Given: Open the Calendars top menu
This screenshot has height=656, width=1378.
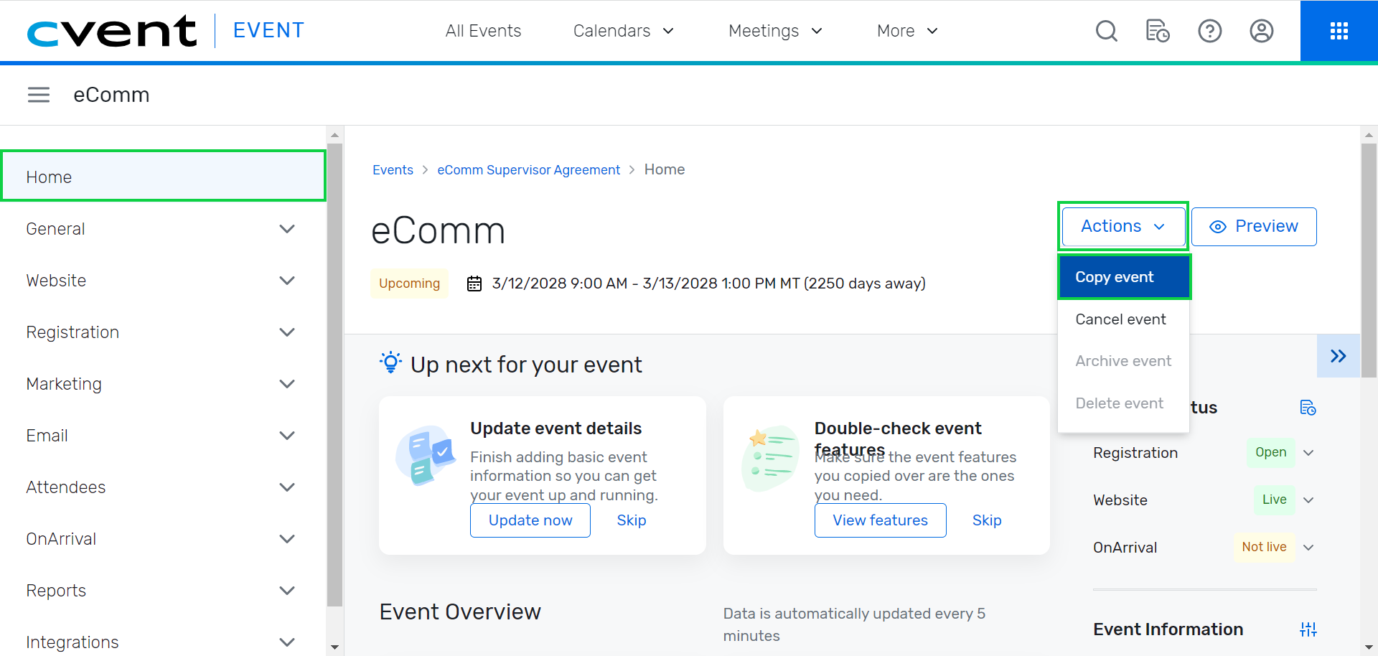Looking at the screenshot, I should pos(623,31).
